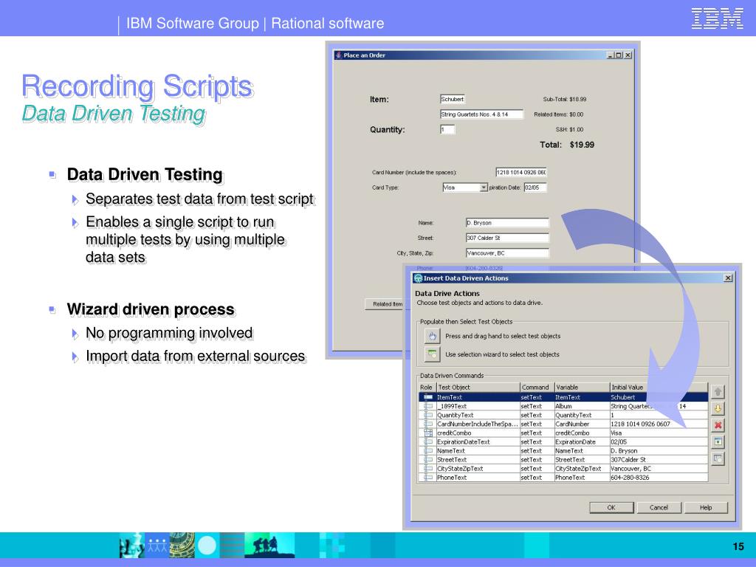
Task: Click the IBM logo in the header
Action: coord(717,18)
